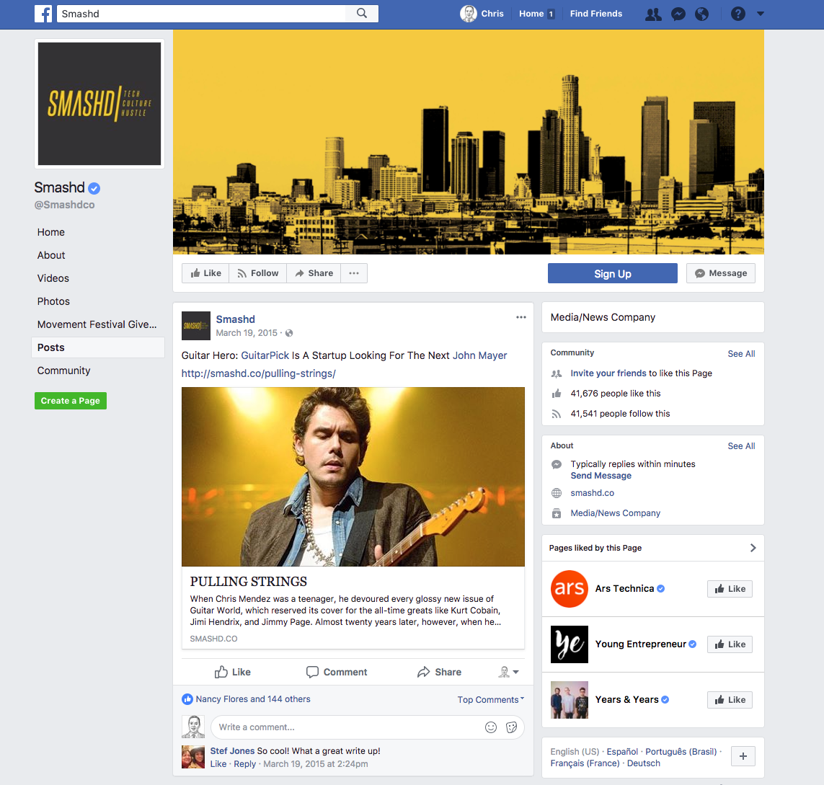Image resolution: width=824 pixels, height=785 pixels.
Task: Open the post options ellipsis menu
Action: [x=520, y=317]
